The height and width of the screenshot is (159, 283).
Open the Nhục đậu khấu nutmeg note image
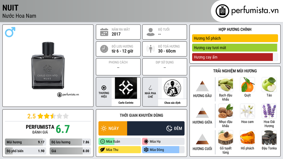(226, 111)
